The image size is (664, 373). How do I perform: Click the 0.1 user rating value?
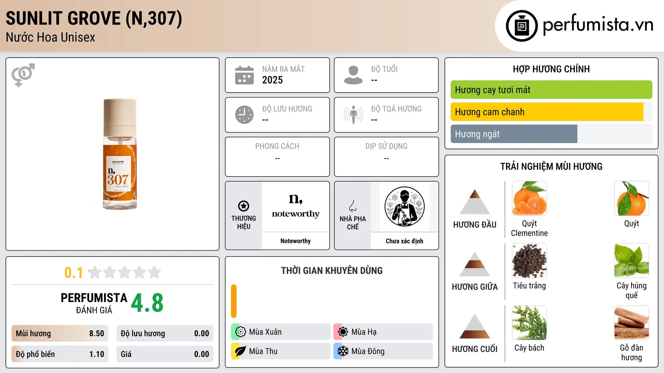click(x=74, y=273)
